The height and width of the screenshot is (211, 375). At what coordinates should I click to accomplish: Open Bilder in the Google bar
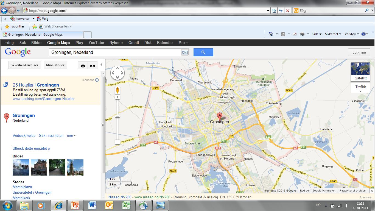pos(37,43)
